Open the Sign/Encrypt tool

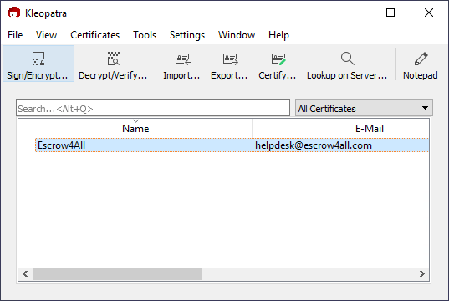click(x=38, y=64)
